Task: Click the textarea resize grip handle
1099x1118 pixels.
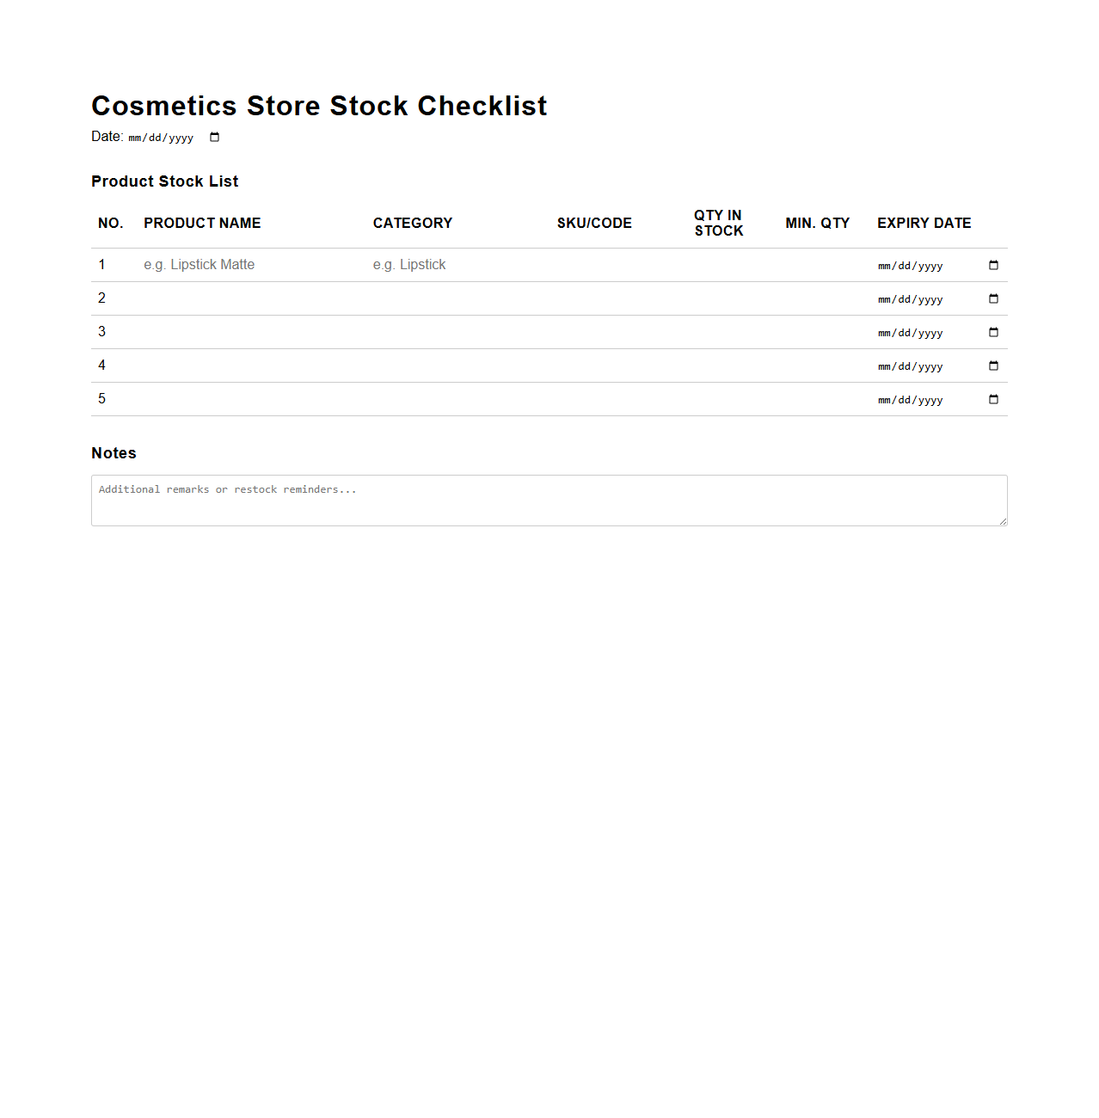Action: [x=1002, y=519]
